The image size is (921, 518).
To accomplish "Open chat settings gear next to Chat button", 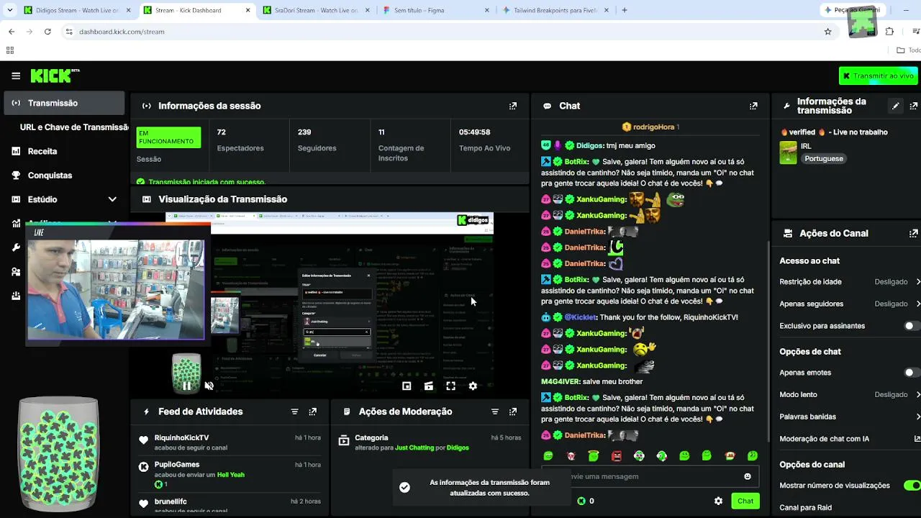I will 718,501.
